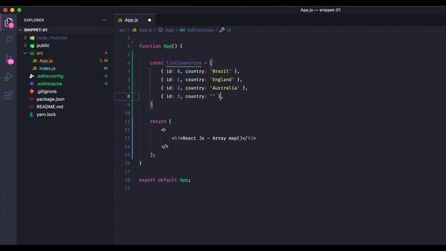This screenshot has height=251, width=446.
Task: Expand the public folder chevron
Action: (x=25, y=45)
